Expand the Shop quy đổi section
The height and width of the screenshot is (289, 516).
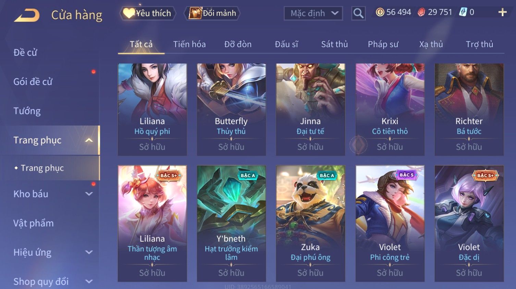89,281
